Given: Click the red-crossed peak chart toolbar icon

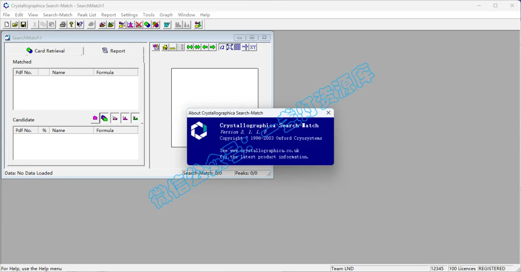Looking at the screenshot, I should (x=139, y=25).
